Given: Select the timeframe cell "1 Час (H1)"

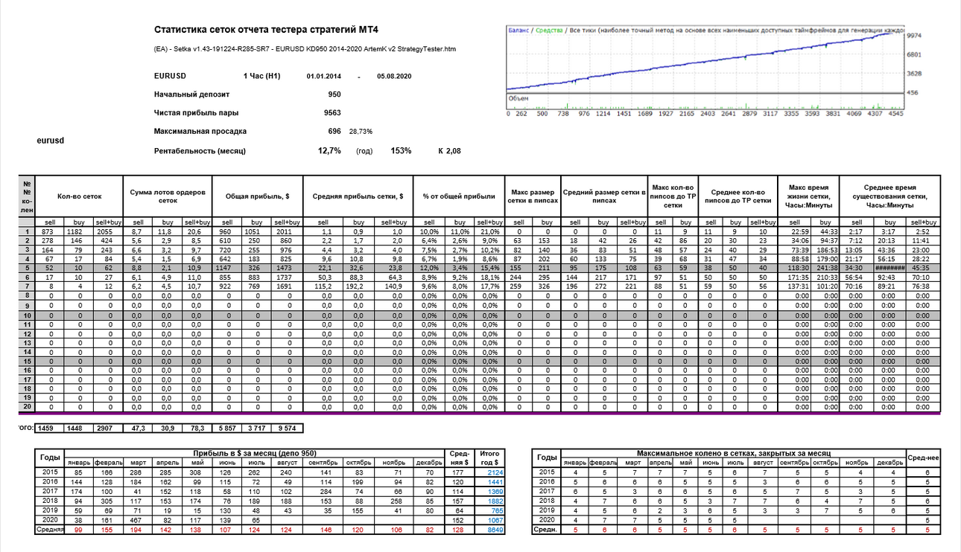Looking at the screenshot, I should pyautogui.click(x=262, y=76).
